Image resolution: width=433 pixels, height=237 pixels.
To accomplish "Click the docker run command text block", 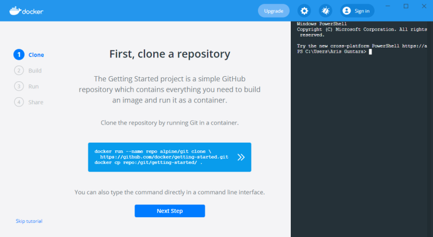I will [161, 157].
